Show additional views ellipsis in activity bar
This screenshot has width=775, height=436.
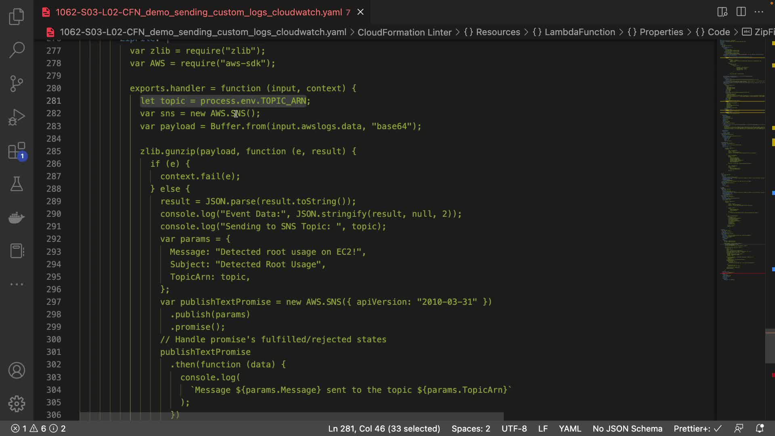tap(17, 284)
